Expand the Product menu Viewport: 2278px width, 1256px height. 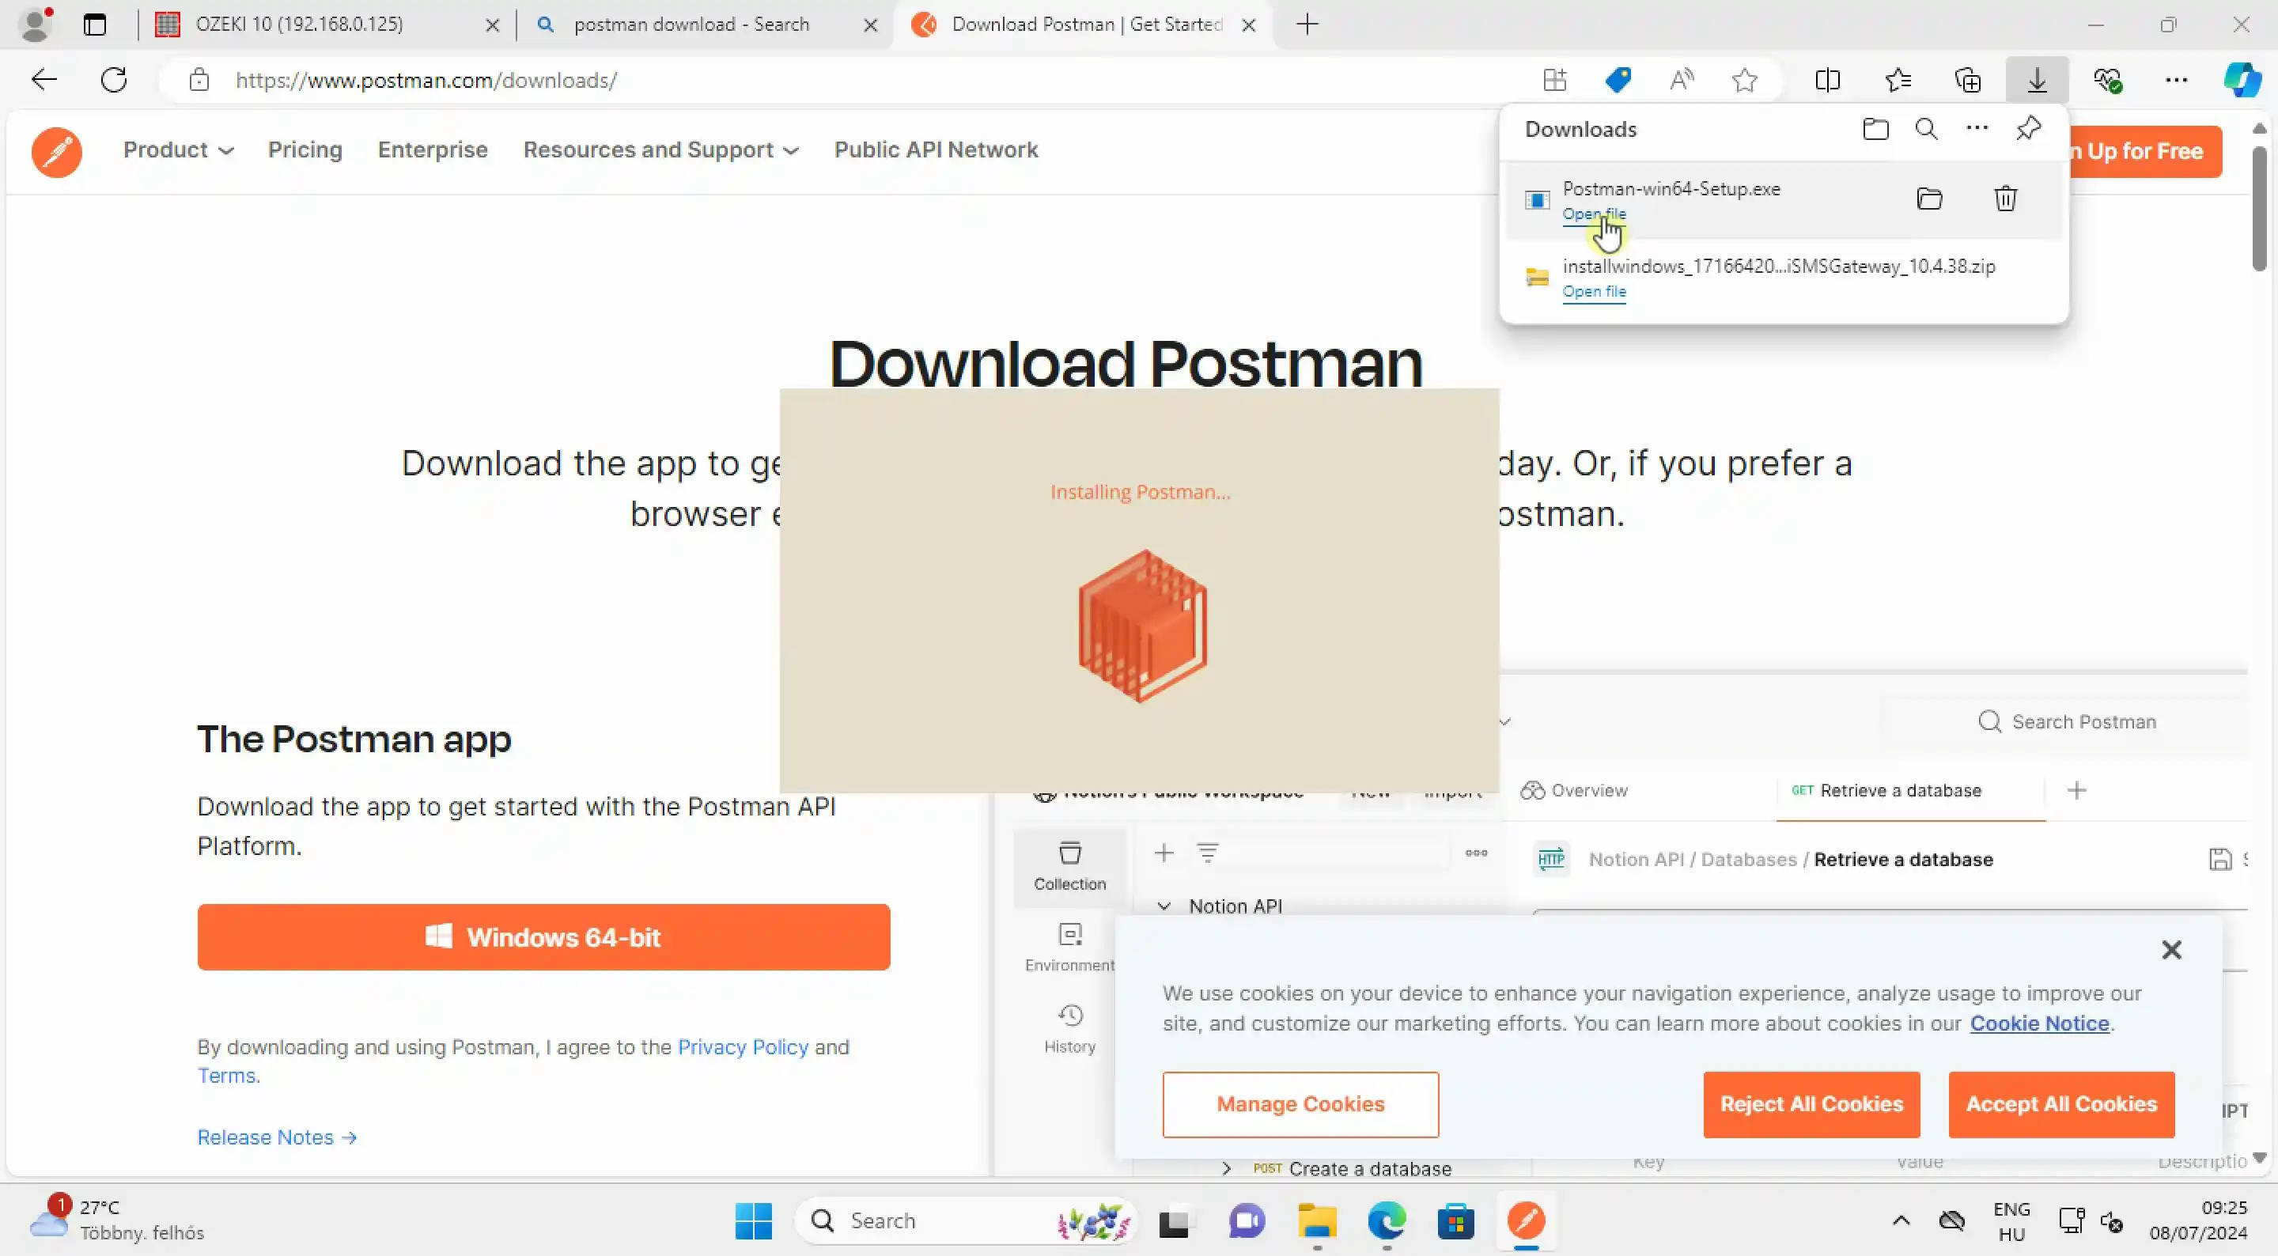(x=179, y=150)
